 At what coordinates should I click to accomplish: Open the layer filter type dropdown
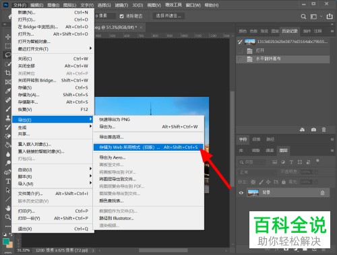pyautogui.click(x=252, y=162)
